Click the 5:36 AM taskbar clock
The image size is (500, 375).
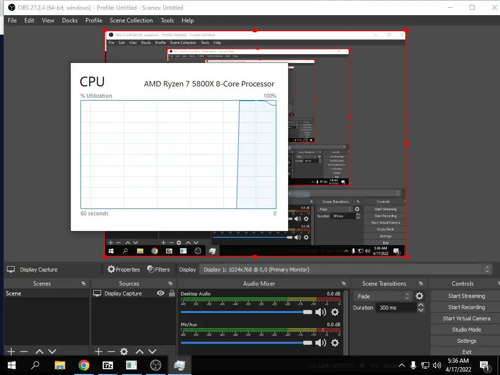tap(458, 365)
